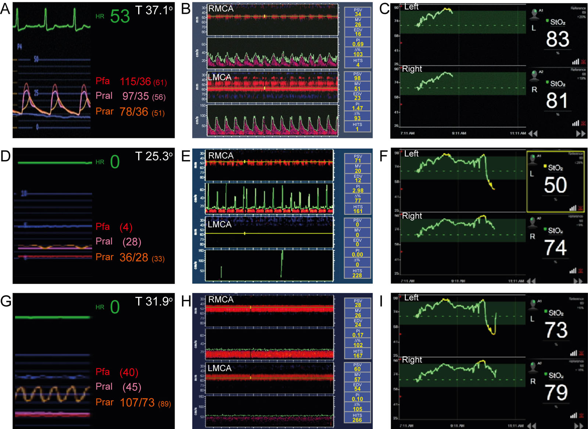Click the PI 1.47 value box
Screen dimensions: 588x429
tap(358, 106)
